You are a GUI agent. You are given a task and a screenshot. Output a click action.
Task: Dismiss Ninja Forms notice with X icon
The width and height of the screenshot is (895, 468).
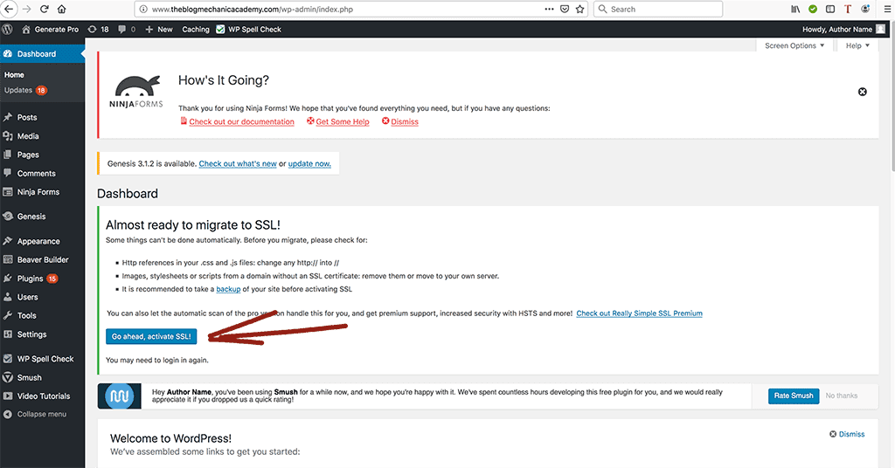click(x=862, y=92)
